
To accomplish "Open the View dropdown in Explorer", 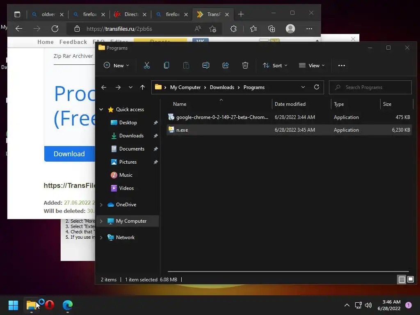I will click(x=312, y=65).
